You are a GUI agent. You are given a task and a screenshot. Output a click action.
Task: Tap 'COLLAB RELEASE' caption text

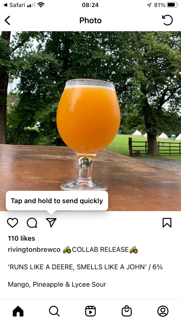100,250
